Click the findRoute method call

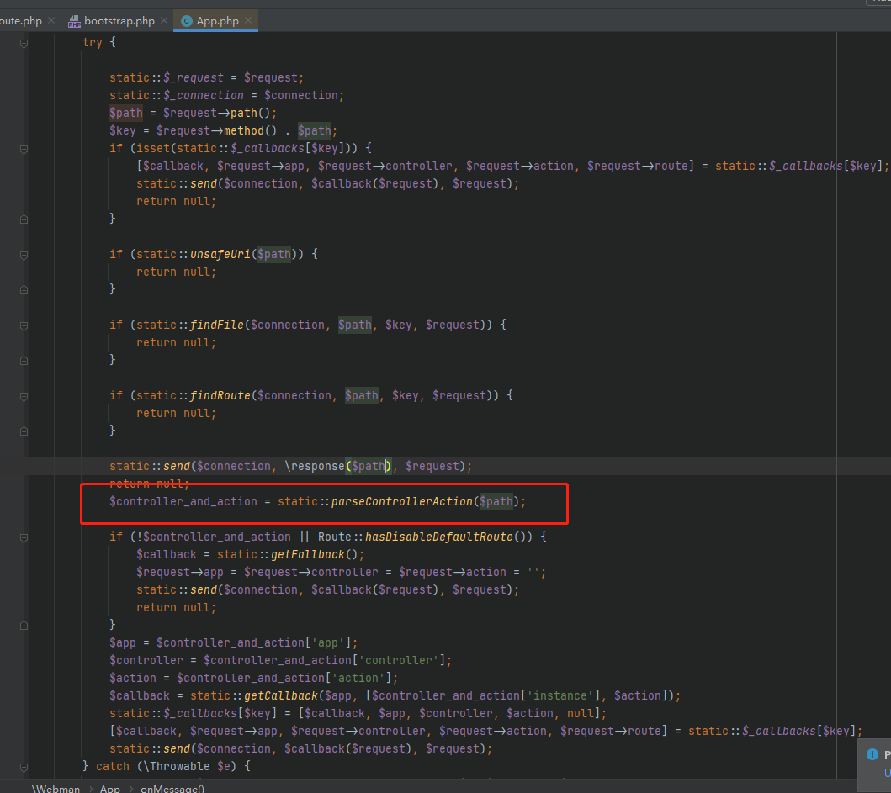click(x=220, y=395)
